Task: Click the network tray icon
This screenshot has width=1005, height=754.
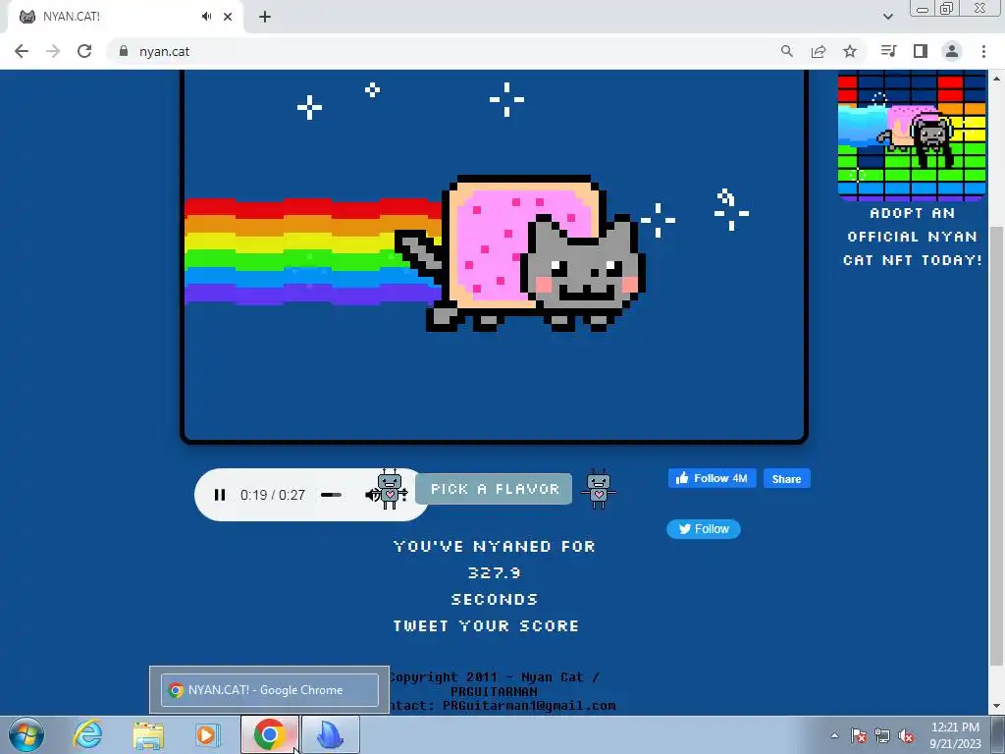Action: [882, 735]
